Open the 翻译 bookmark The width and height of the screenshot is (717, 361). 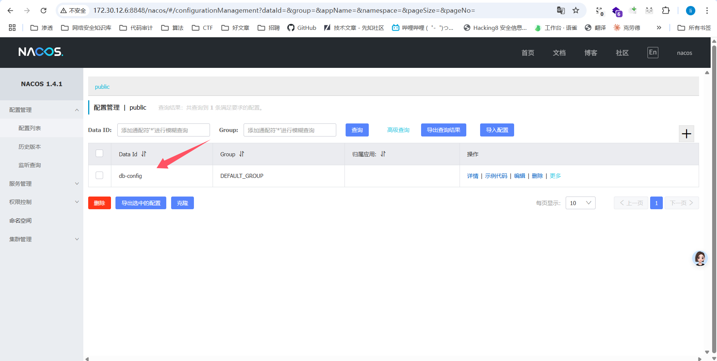[x=595, y=28]
